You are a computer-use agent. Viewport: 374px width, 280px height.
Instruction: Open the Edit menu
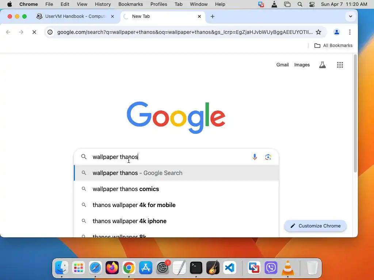tap(65, 4)
